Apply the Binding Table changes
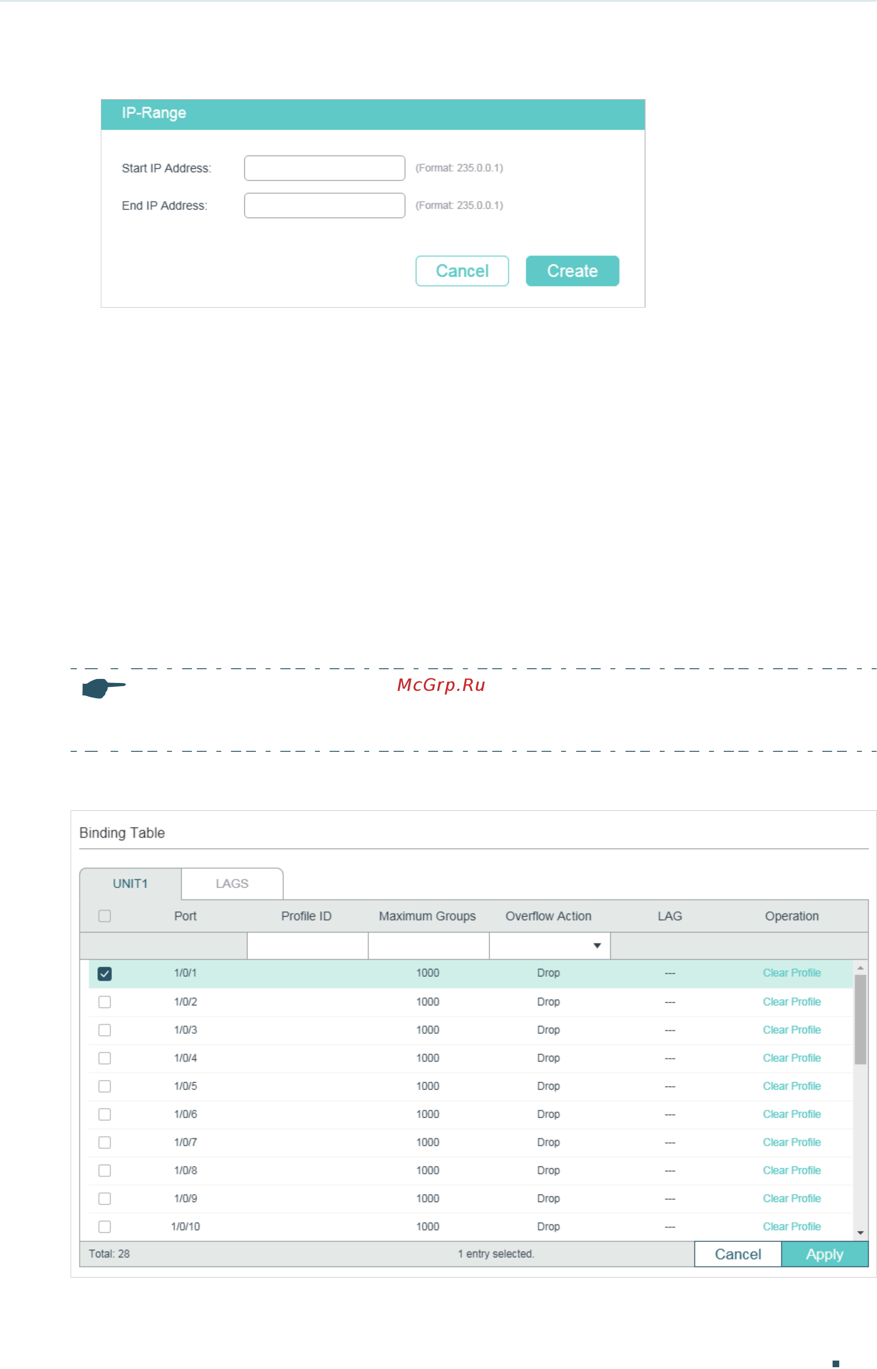Image resolution: width=877 pixels, height=1369 pixels. [x=825, y=1254]
